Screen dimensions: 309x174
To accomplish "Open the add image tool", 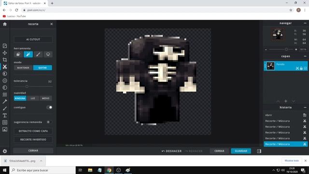I will (x=5, y=129).
